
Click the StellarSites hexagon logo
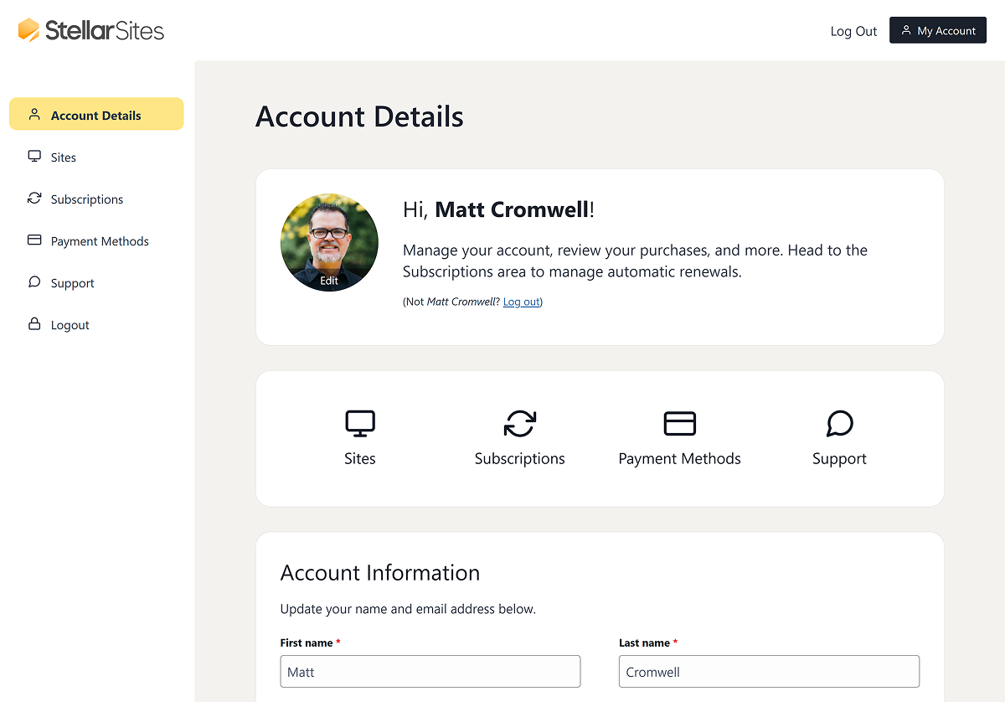(x=28, y=29)
